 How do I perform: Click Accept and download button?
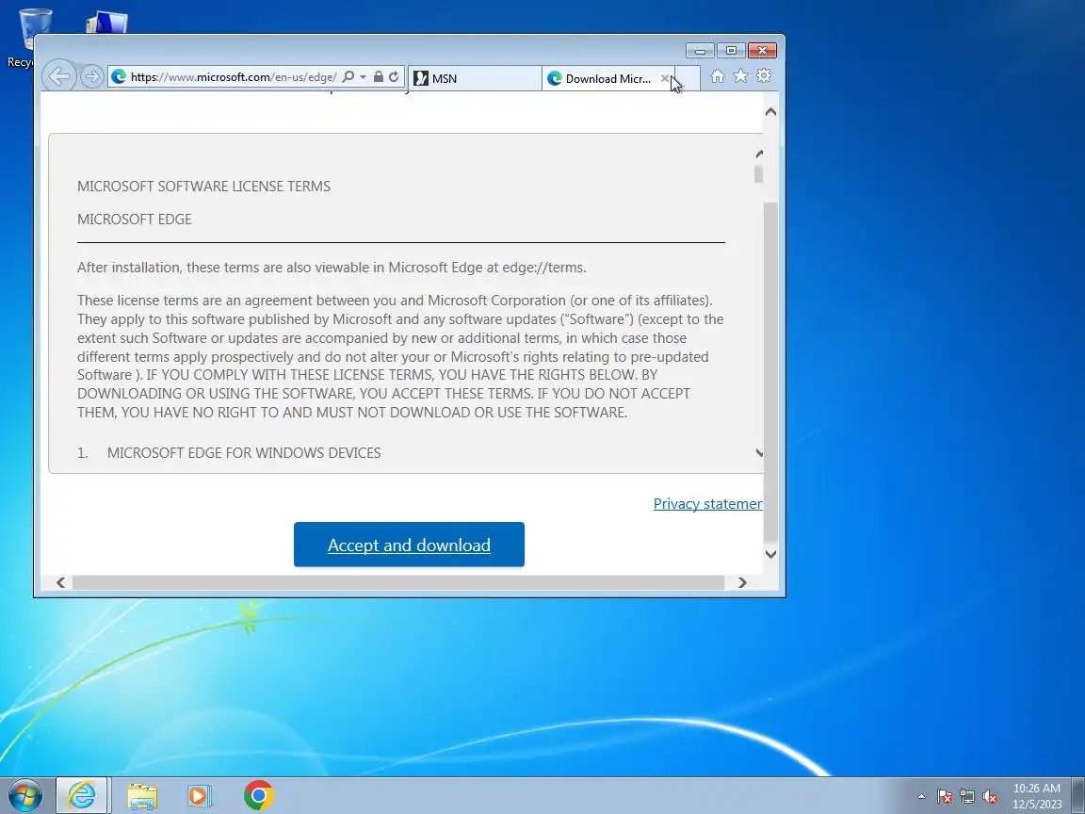pyautogui.click(x=409, y=545)
